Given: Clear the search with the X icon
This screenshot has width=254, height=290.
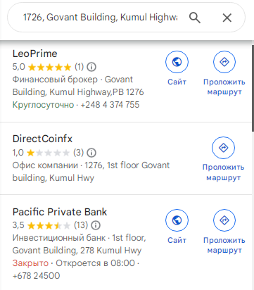Looking at the screenshot, I should (x=227, y=18).
